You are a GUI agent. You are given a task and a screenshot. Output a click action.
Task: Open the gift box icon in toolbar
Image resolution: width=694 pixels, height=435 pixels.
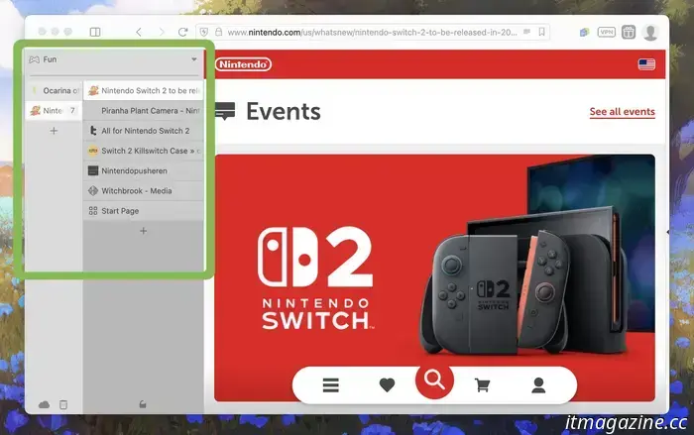pyautogui.click(x=629, y=32)
